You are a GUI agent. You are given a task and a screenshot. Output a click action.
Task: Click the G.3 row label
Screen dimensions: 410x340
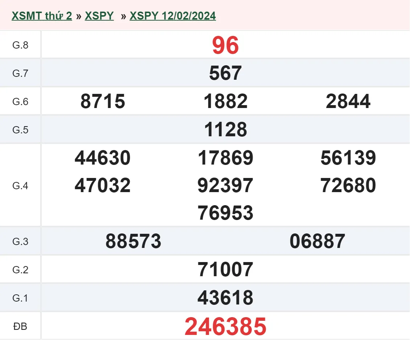[x=20, y=241]
